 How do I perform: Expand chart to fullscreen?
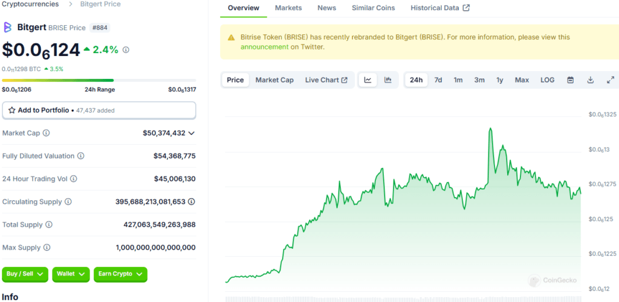tap(611, 80)
